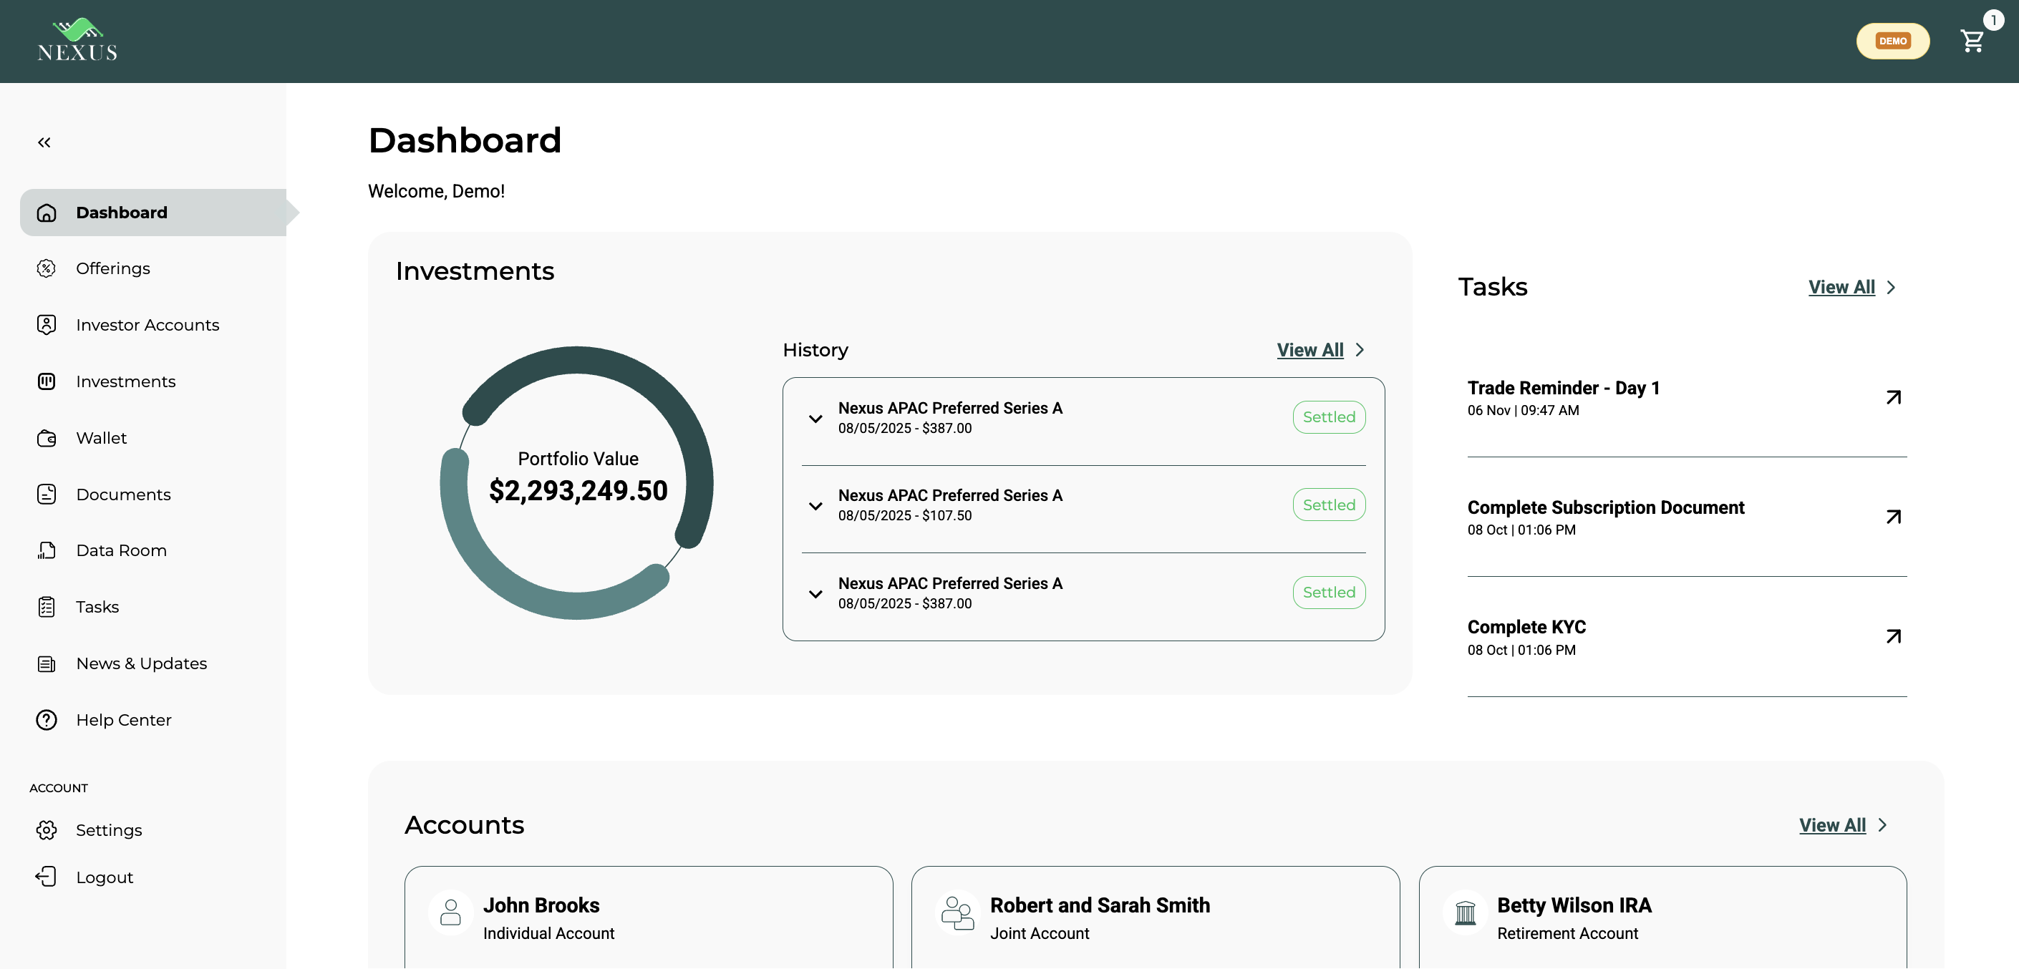Click the Wallet sidebar icon

pyautogui.click(x=47, y=438)
